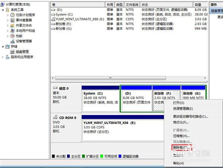Select 磁盘管理 in the 操作 pane
The width and height of the screenshot is (223, 168).
click(x=217, y=11)
